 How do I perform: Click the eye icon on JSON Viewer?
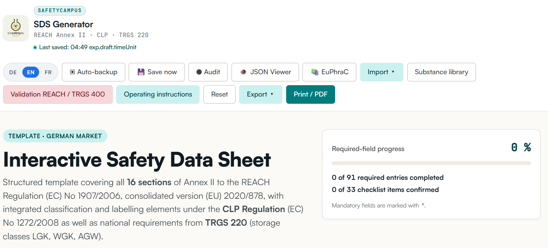243,72
